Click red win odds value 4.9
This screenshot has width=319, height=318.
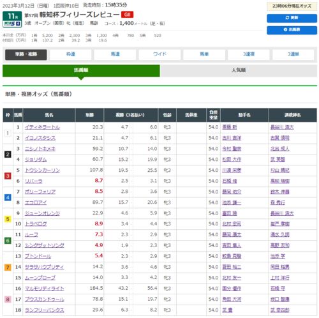(99, 245)
